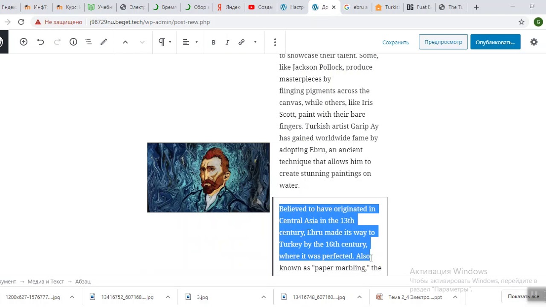Open the 13416752_607168 jpg download
Screen dimensions: 546x307
127,297
